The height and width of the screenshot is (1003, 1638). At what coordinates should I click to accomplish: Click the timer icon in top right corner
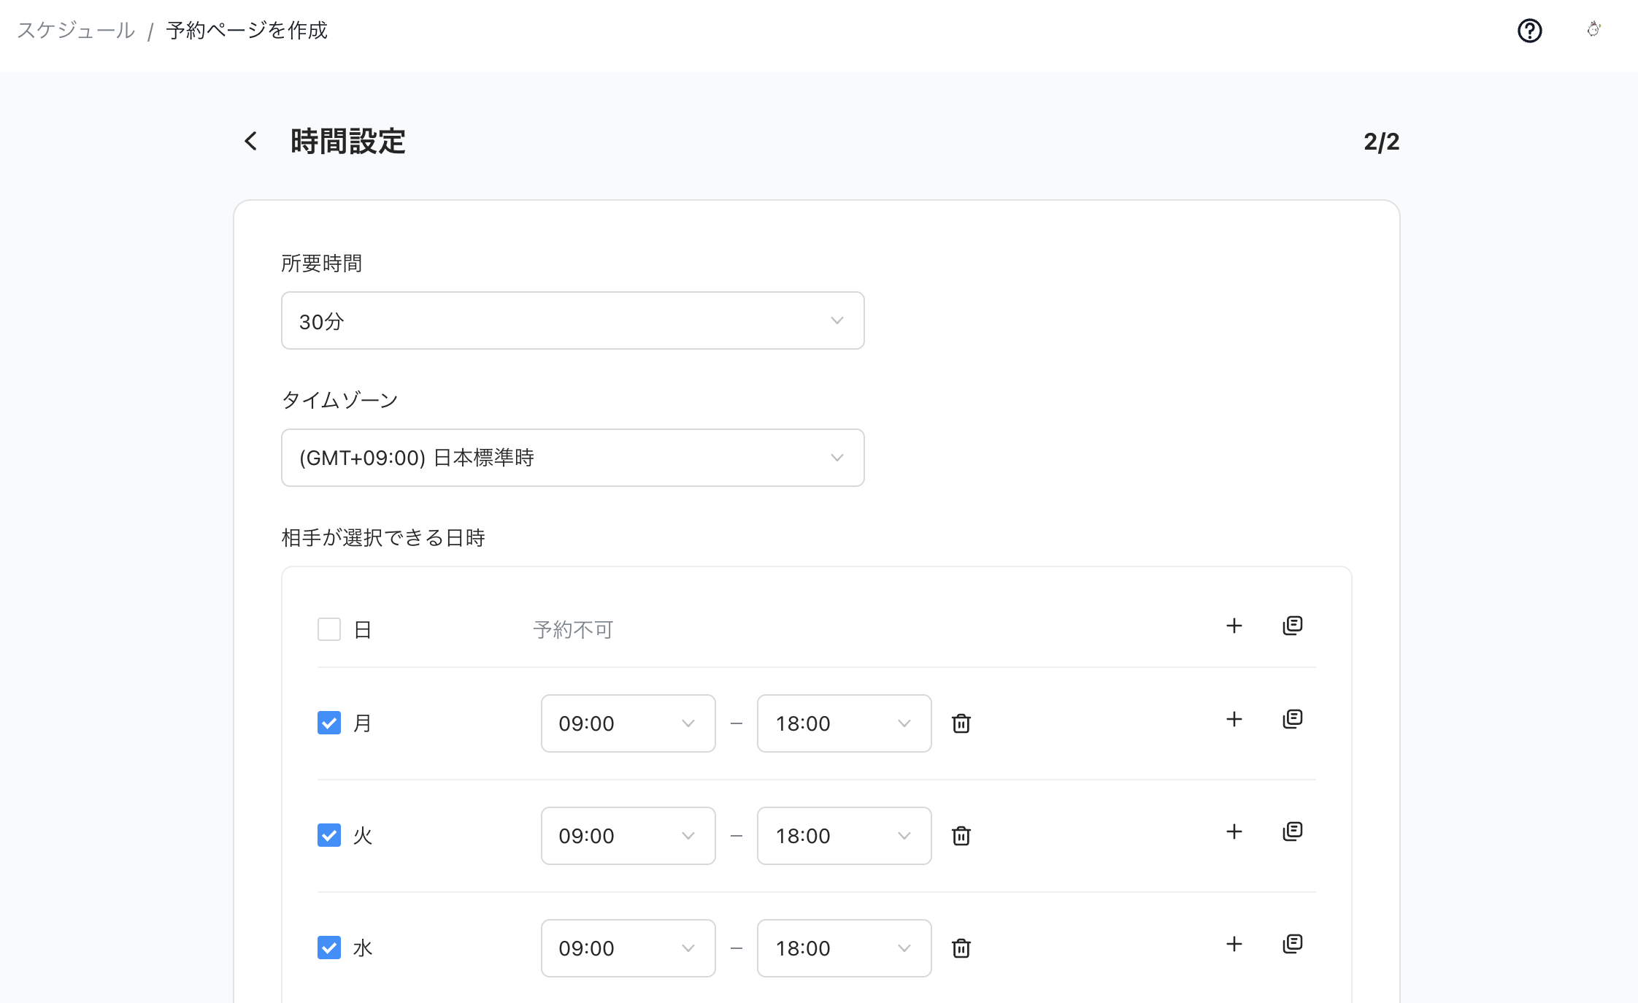[1595, 30]
